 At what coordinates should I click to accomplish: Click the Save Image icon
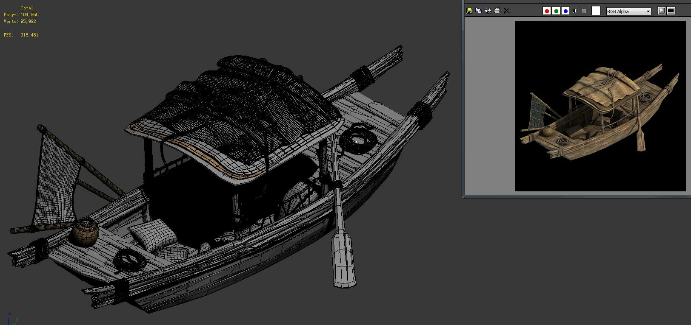[x=469, y=11]
